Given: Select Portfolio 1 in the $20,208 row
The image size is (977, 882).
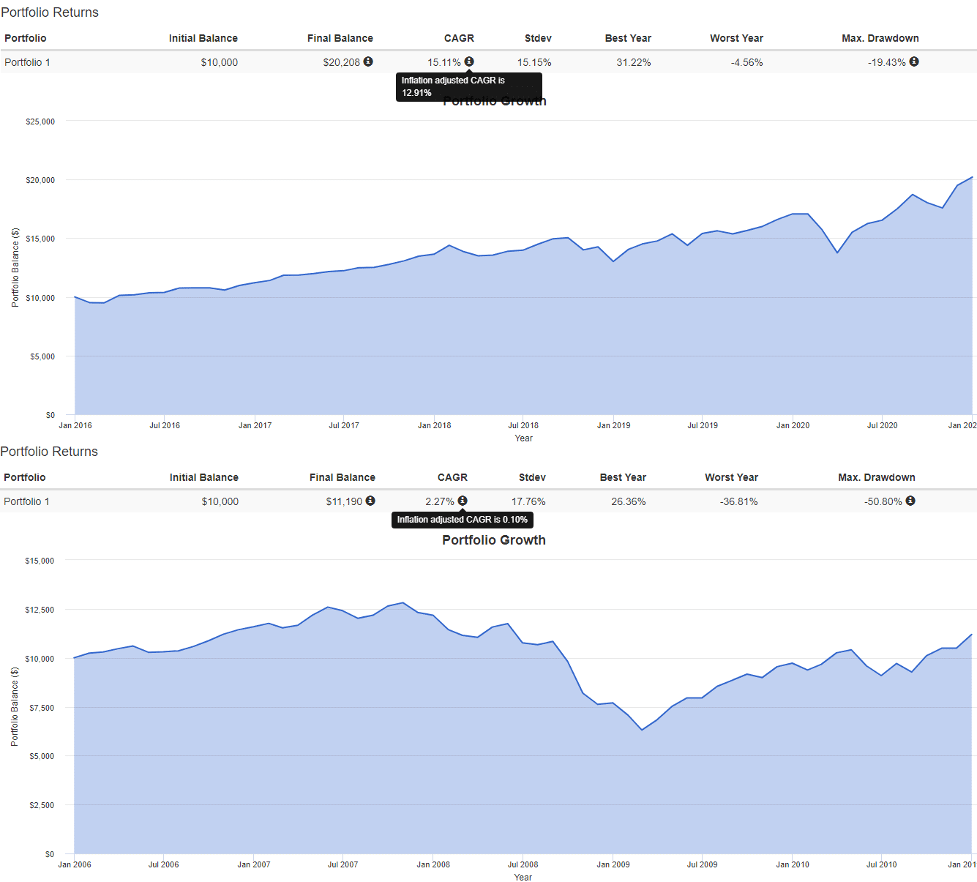Looking at the screenshot, I should 28,62.
